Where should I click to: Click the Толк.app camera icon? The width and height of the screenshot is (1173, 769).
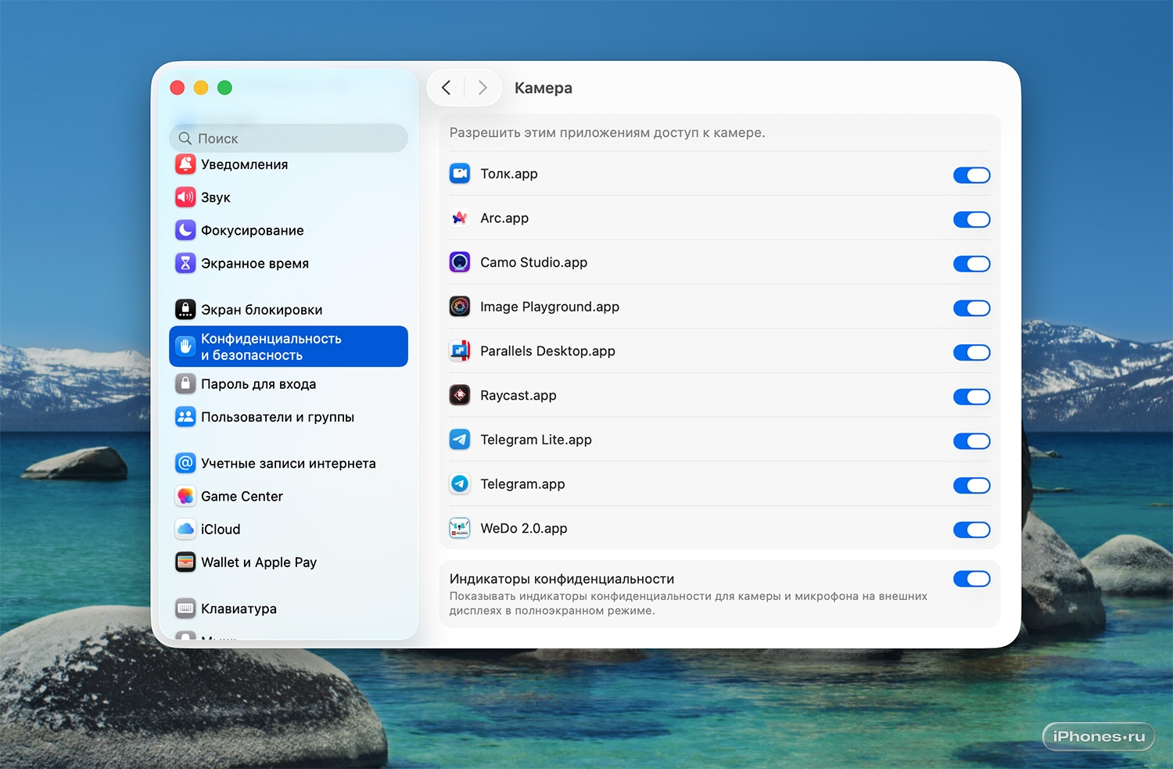point(460,174)
